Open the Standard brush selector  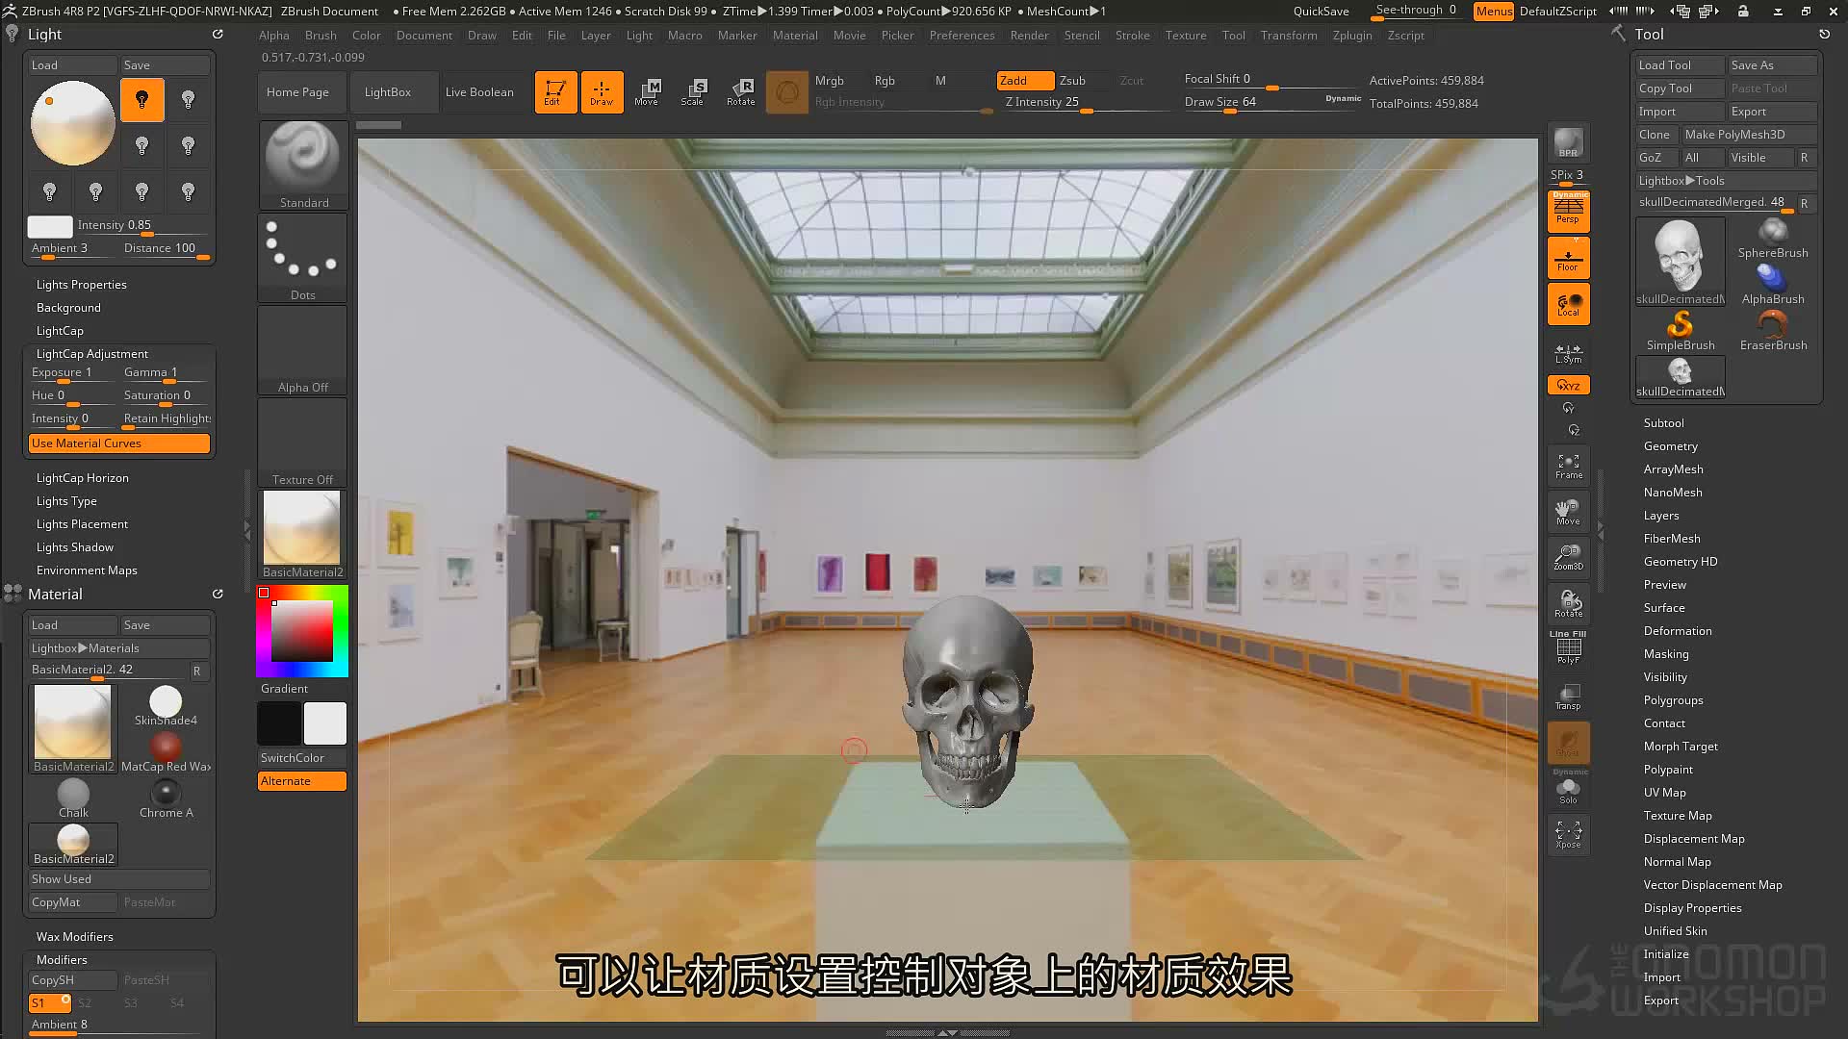click(x=303, y=165)
